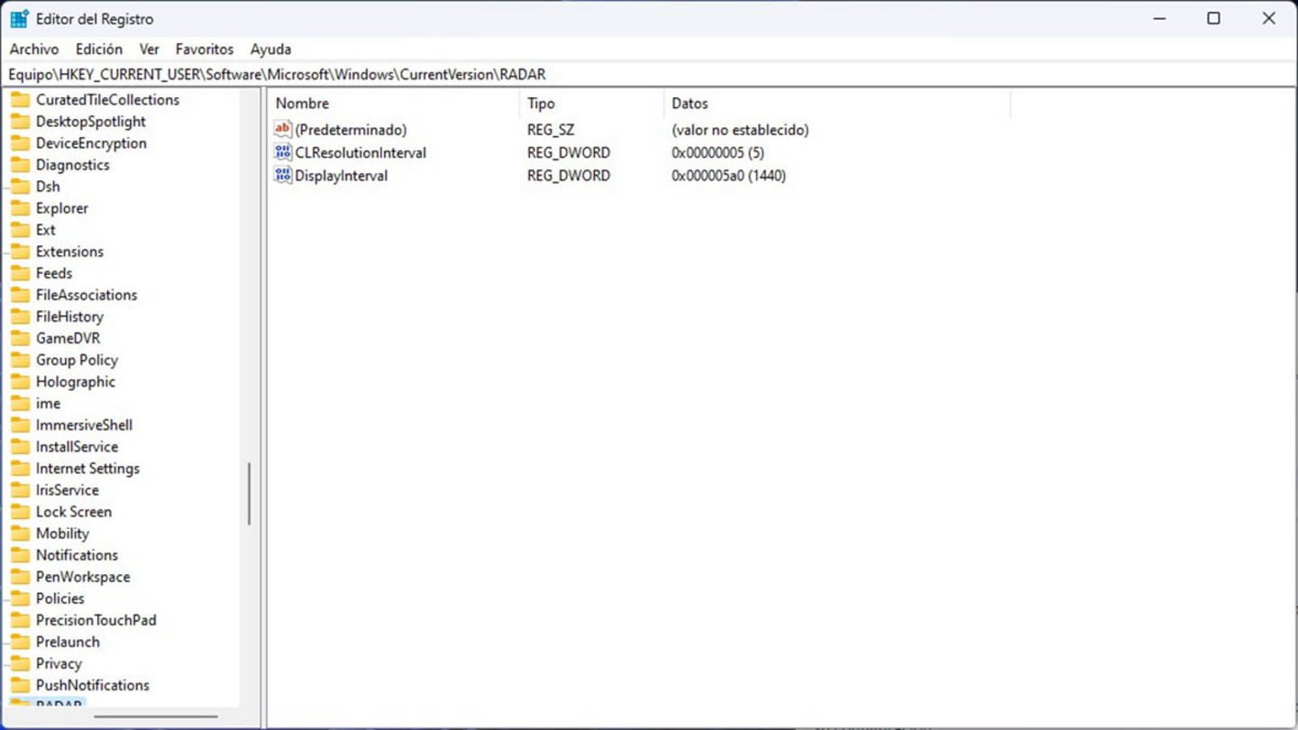Click the Diagnostics folder icon
The image size is (1298, 730).
[x=21, y=165]
